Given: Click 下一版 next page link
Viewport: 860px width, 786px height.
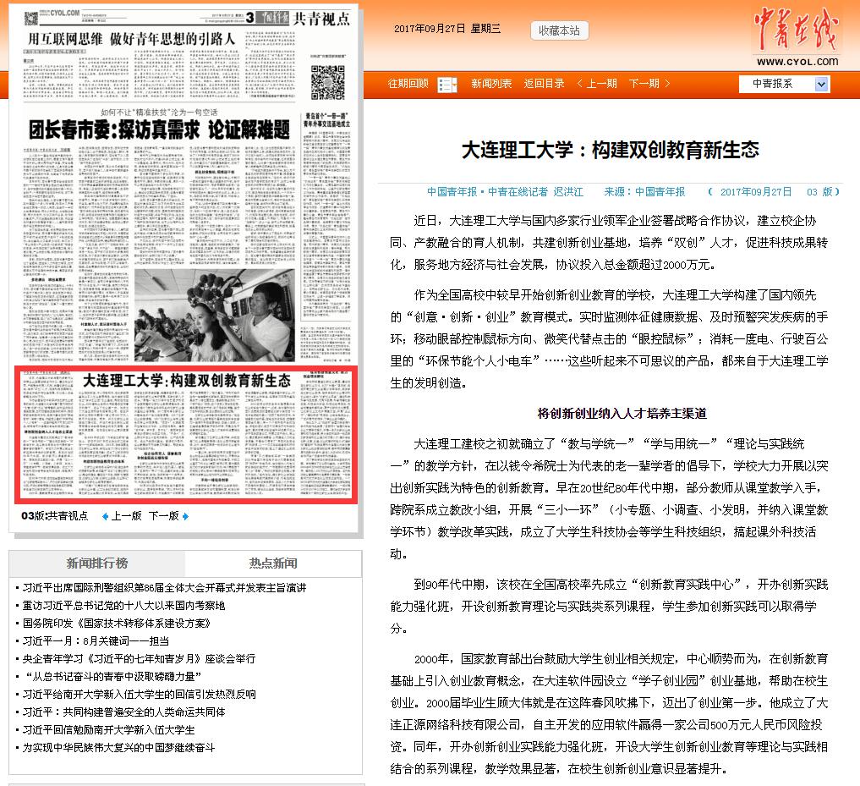Looking at the screenshot, I should tap(163, 516).
